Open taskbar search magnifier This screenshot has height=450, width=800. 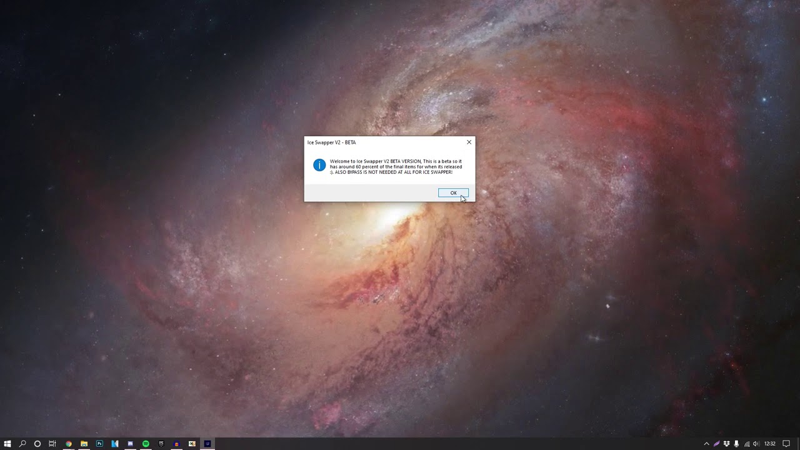[22, 444]
